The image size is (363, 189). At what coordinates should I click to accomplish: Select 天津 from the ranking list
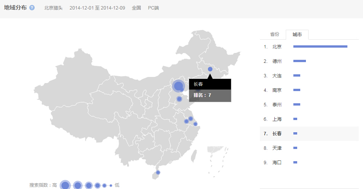pyautogui.click(x=277, y=148)
